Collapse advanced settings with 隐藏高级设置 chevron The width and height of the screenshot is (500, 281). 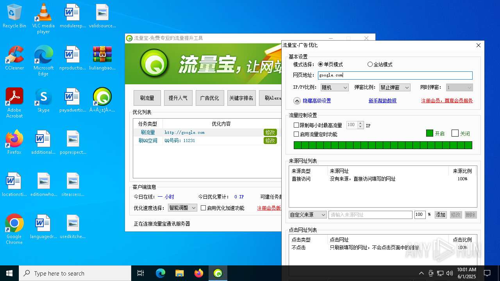point(297,101)
